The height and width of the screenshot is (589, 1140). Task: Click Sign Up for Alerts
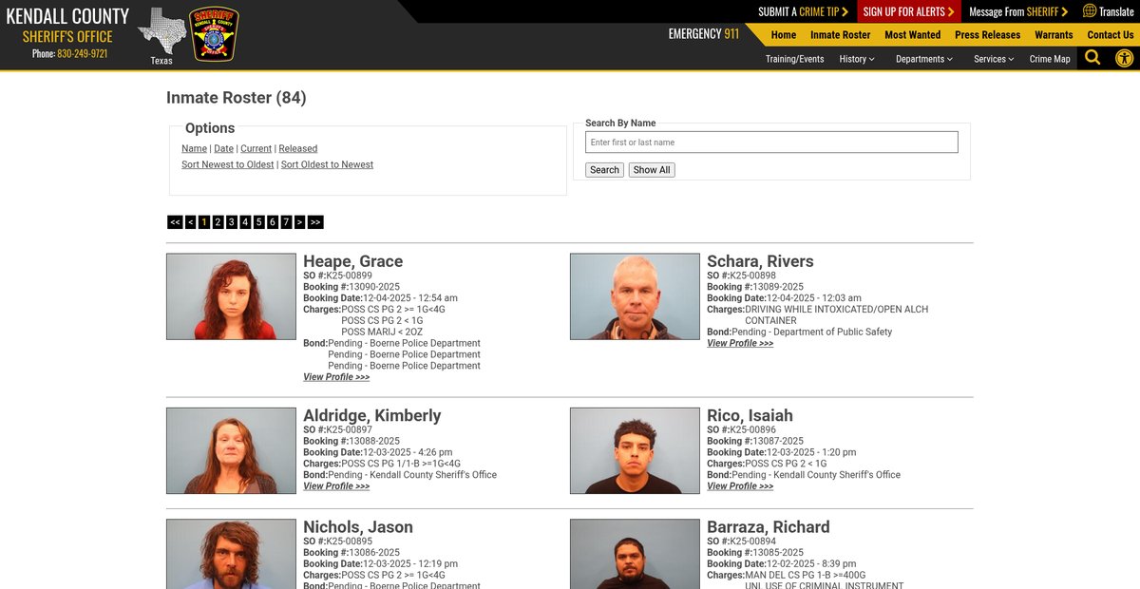[x=909, y=11]
